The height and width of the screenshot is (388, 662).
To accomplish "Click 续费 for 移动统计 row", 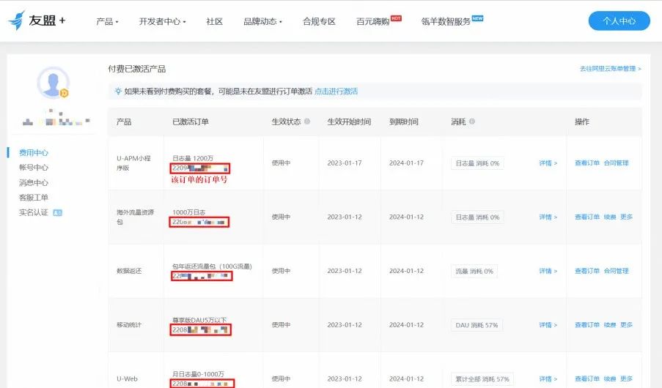I will [610, 325].
